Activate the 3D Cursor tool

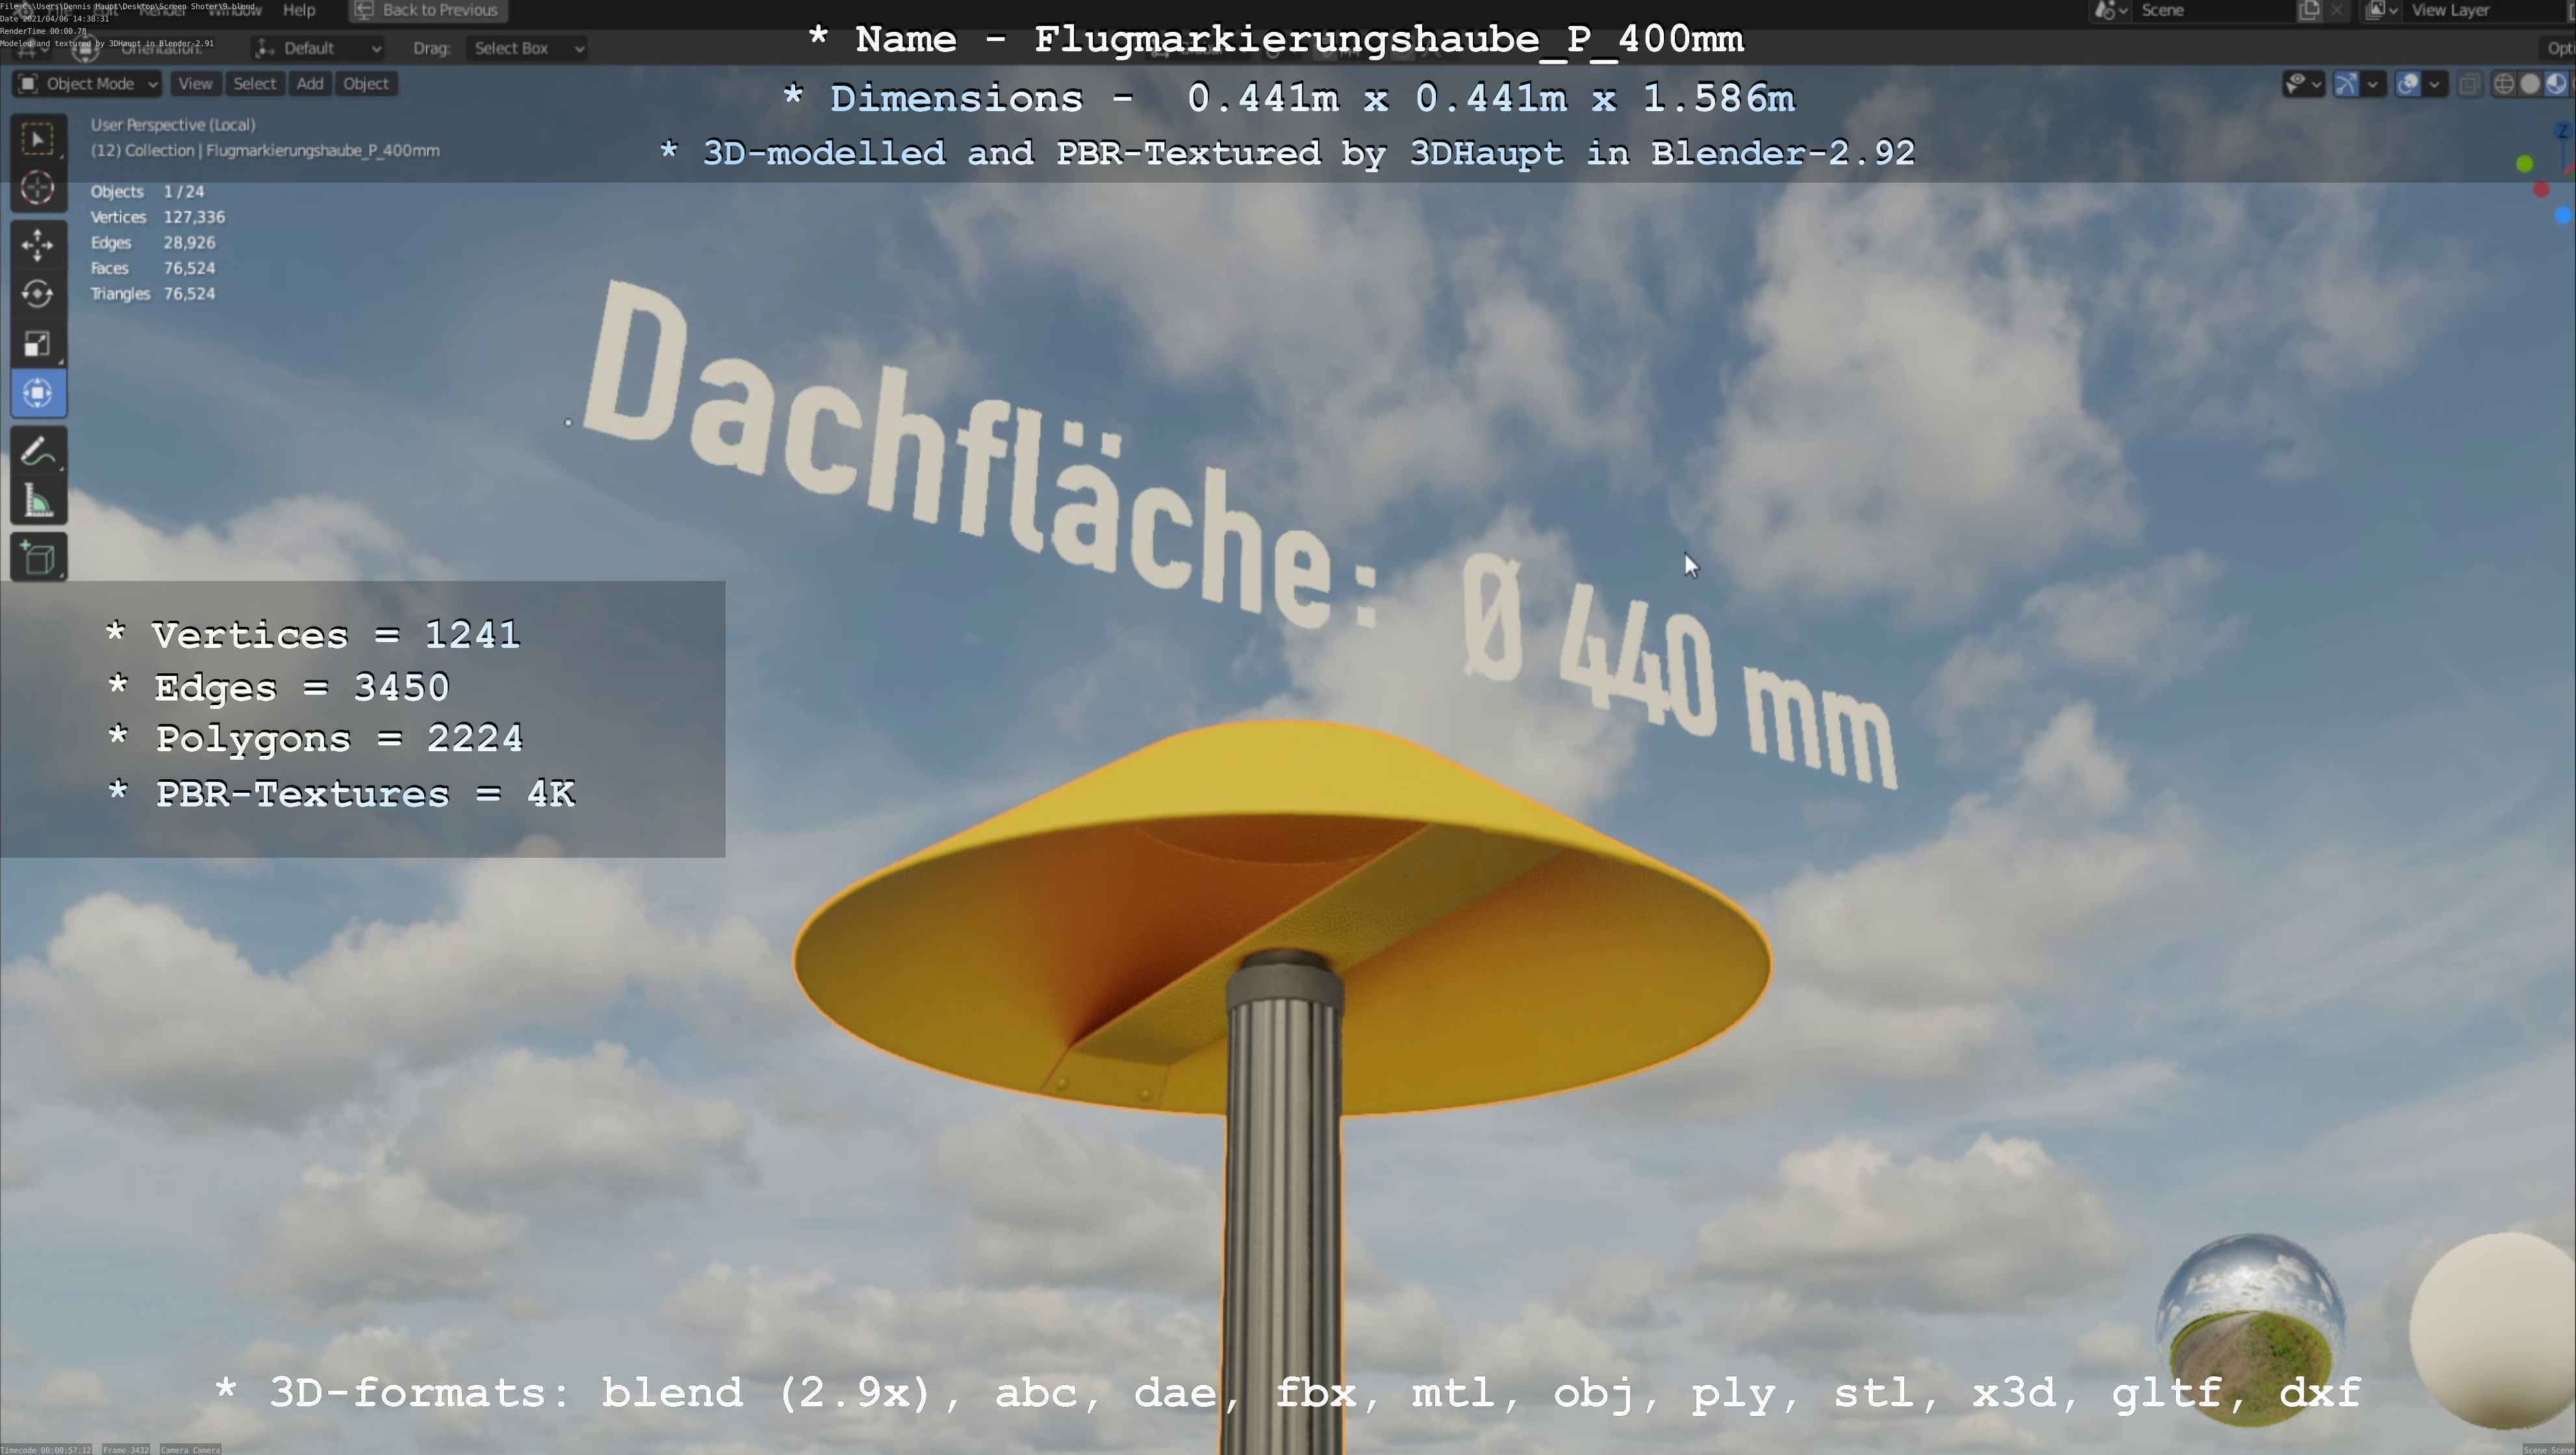click(38, 187)
